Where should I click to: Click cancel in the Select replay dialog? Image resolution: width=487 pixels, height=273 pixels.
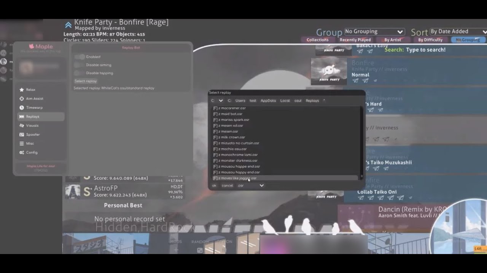pyautogui.click(x=227, y=185)
